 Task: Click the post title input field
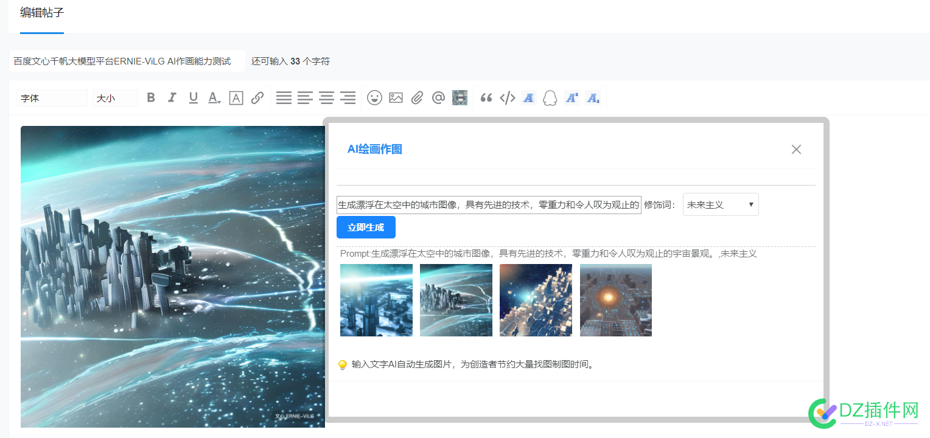click(x=127, y=61)
